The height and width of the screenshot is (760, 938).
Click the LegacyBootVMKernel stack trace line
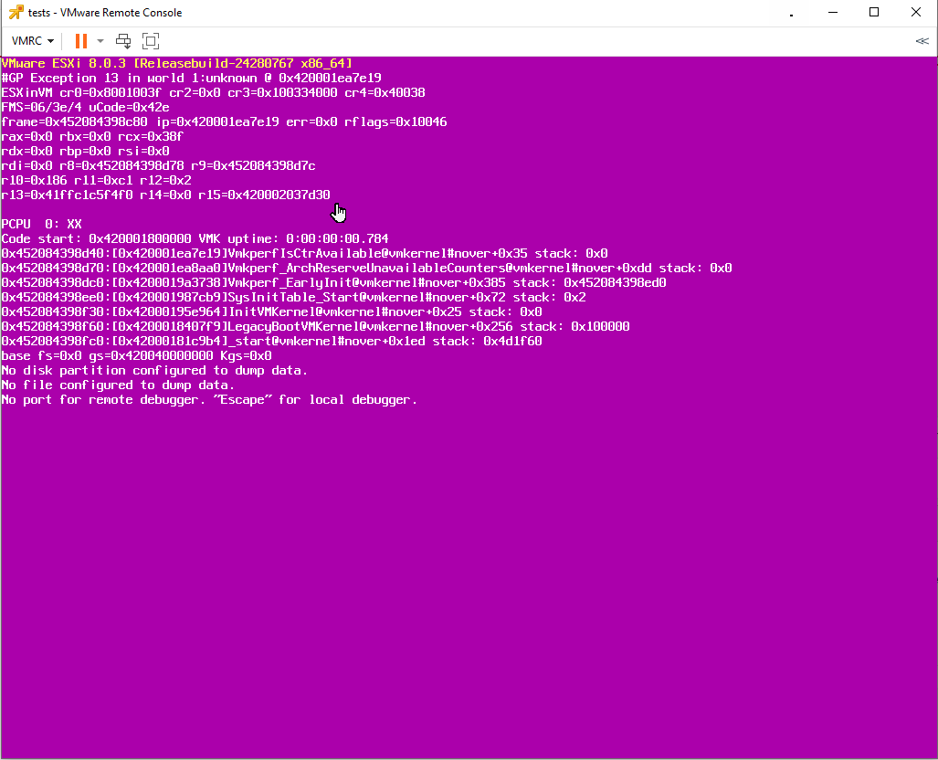click(x=315, y=327)
